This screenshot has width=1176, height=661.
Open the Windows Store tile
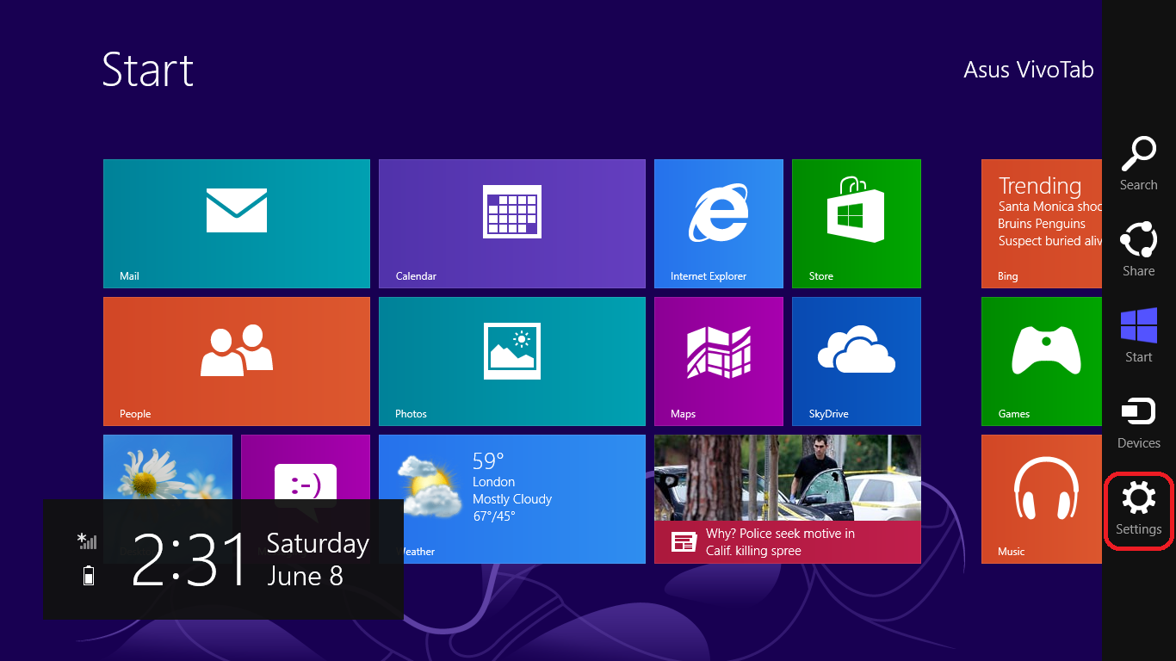(x=856, y=223)
